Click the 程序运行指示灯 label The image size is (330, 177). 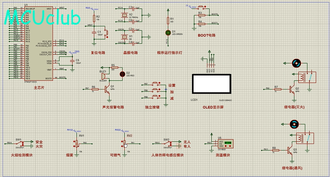click(169, 53)
